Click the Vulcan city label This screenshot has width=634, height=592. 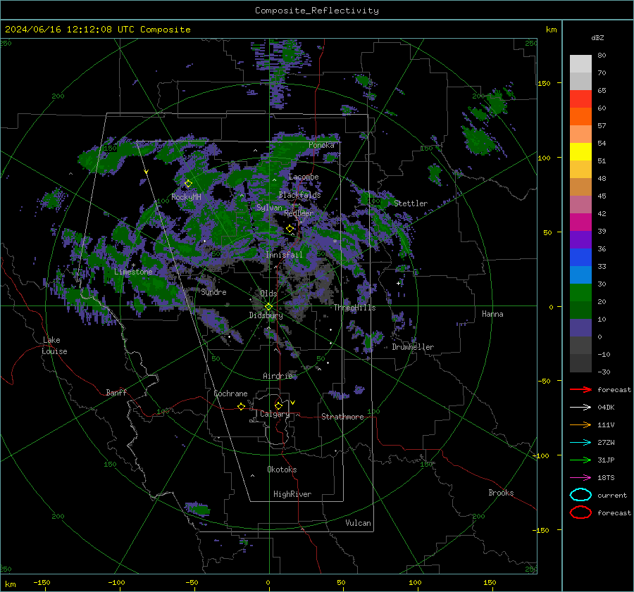tap(358, 523)
